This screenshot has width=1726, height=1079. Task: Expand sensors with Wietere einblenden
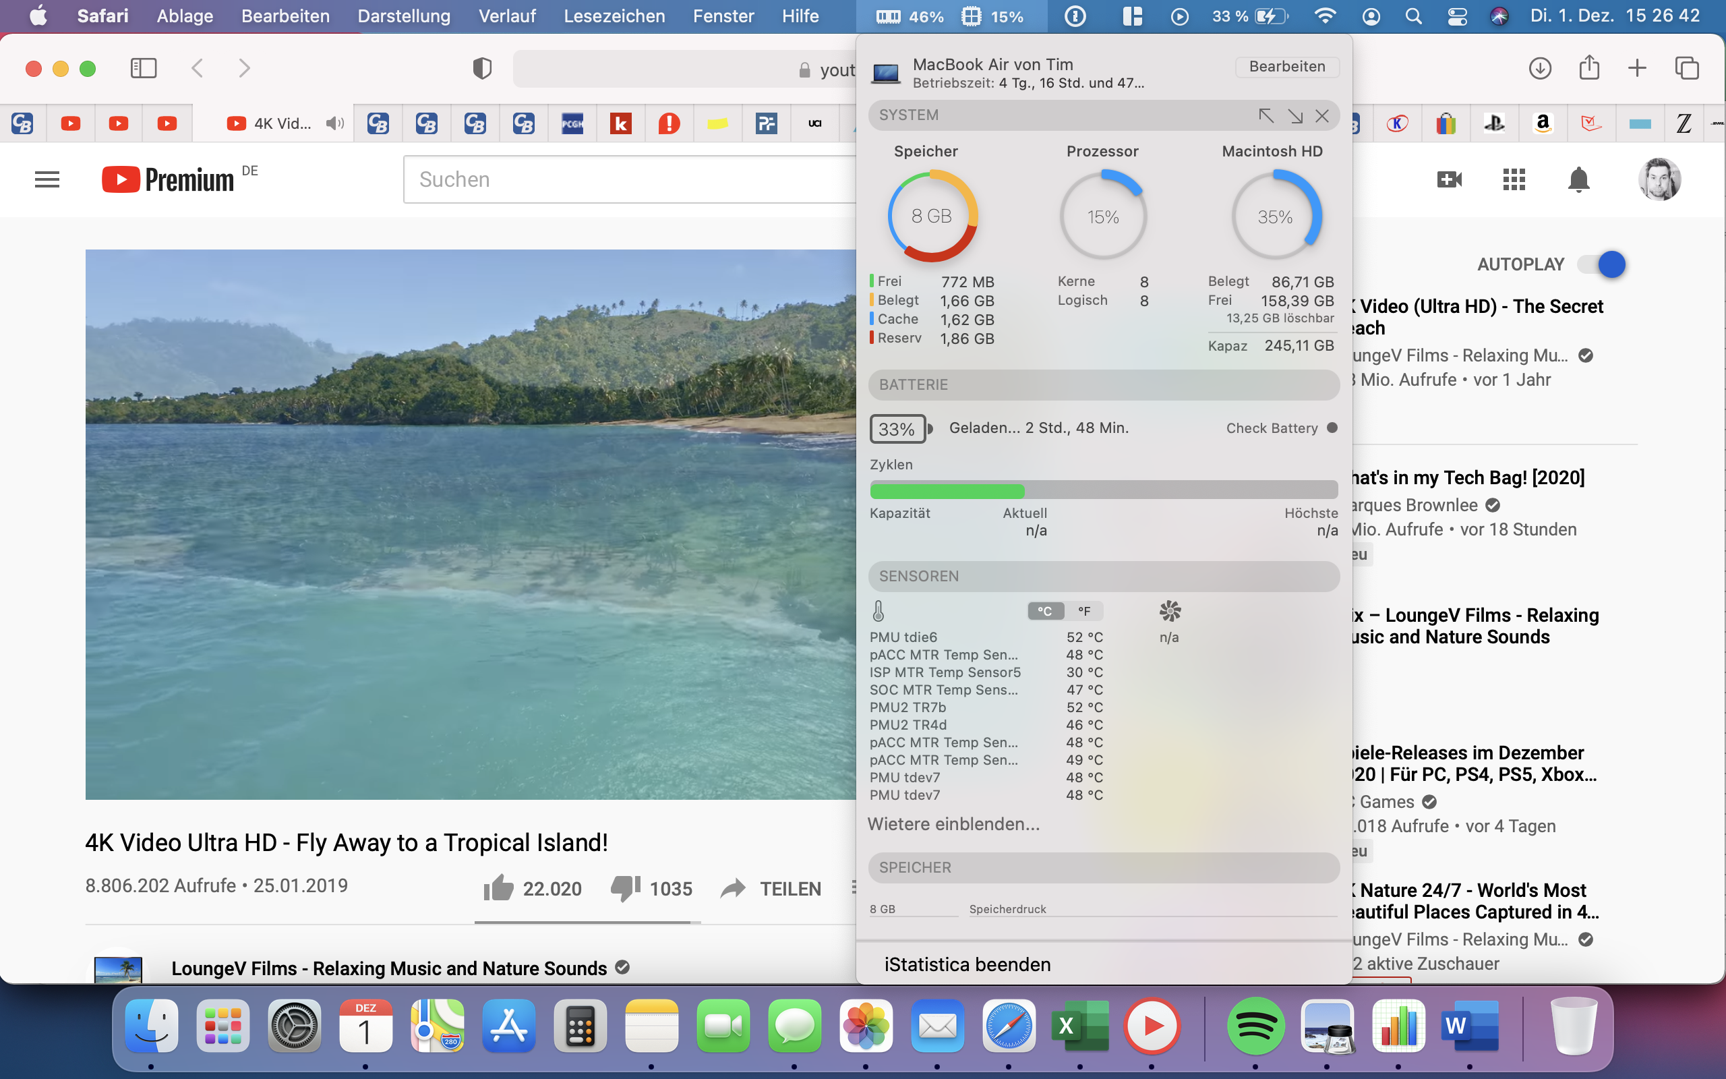[x=953, y=824]
